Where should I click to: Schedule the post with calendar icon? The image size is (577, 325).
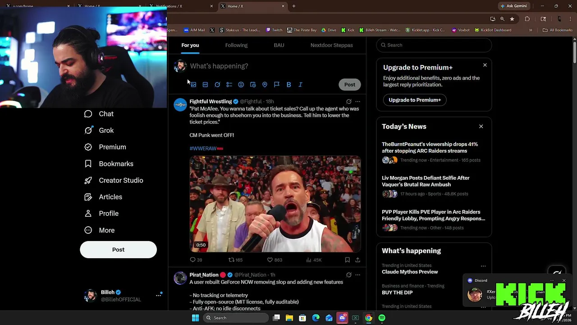coord(253,84)
